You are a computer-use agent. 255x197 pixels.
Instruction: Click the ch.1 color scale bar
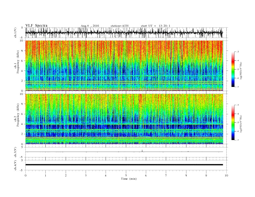click(233, 69)
